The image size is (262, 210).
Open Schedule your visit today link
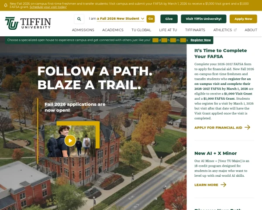(x=48, y=7)
